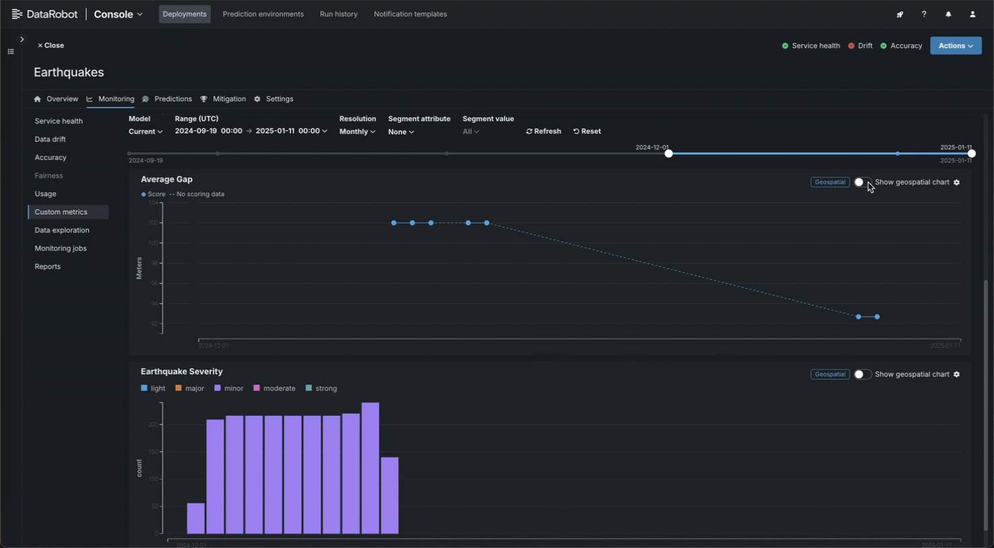Open the help question mark icon
The width and height of the screenshot is (994, 548).
pos(924,14)
